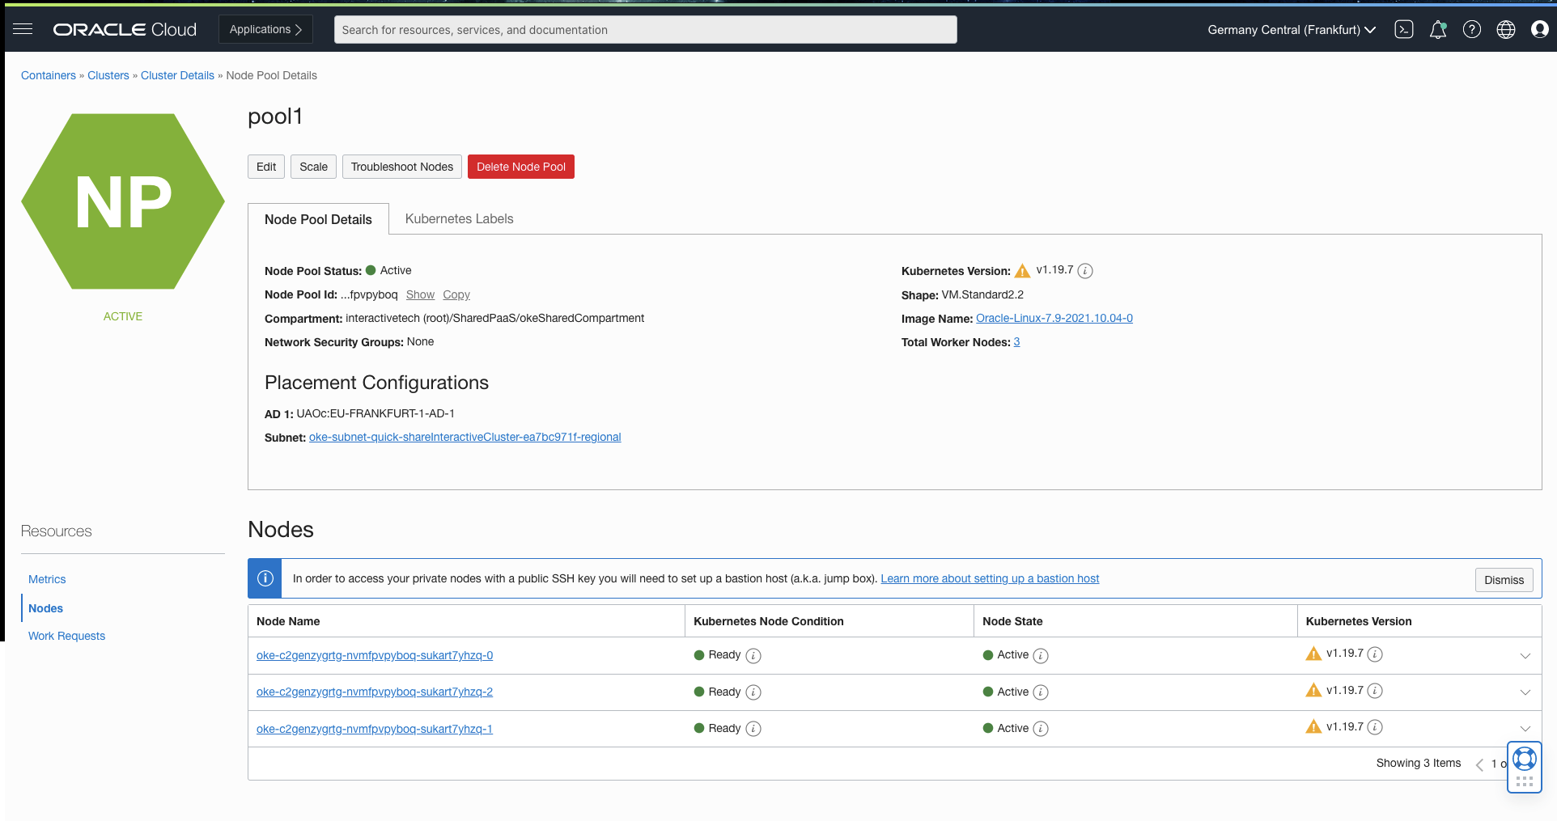
Task: Open the support lifebuoy help widget
Action: [x=1525, y=759]
